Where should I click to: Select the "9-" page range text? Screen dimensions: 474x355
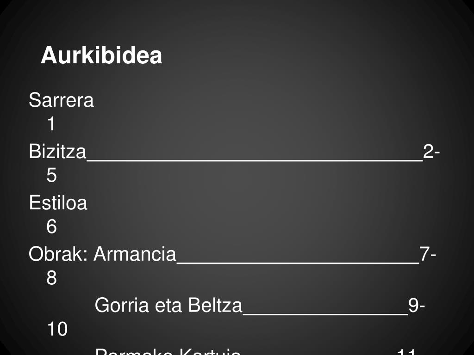click(x=417, y=305)
